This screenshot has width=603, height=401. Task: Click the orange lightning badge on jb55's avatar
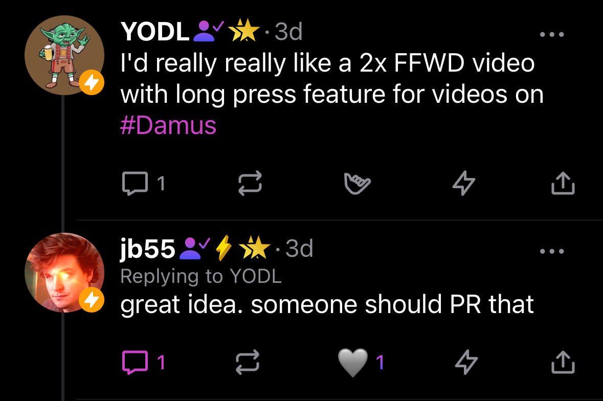(x=92, y=300)
